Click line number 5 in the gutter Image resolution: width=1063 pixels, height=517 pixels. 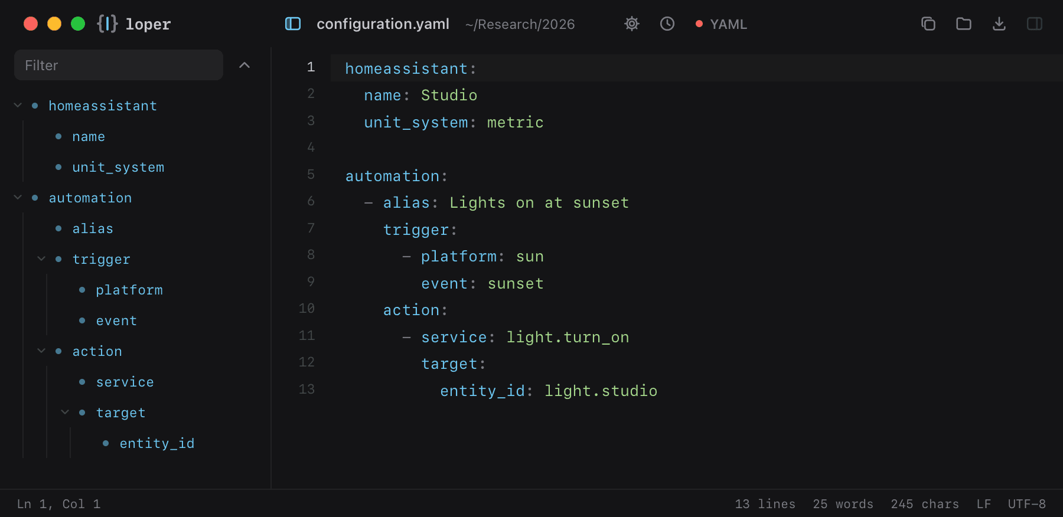[311, 175]
